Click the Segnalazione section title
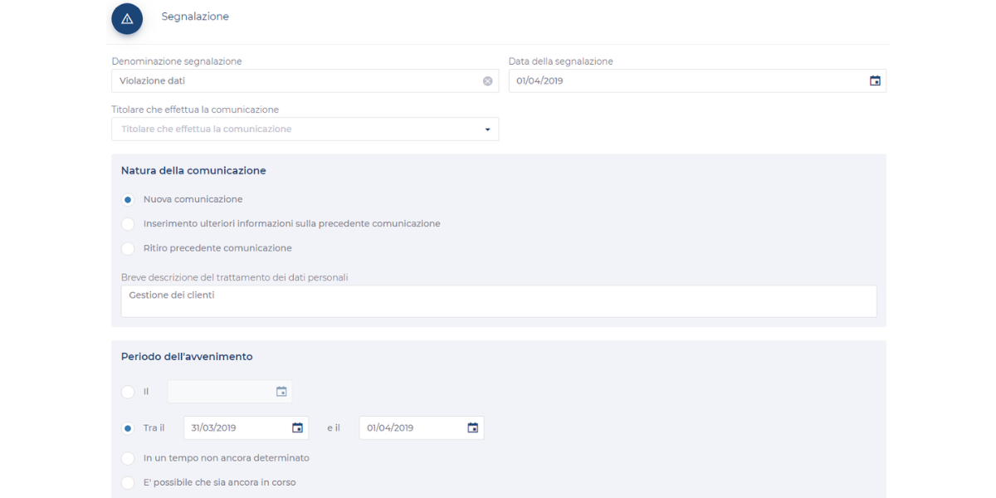The image size is (996, 498). click(x=195, y=17)
